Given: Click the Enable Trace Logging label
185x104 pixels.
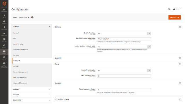Looking at the screenshot, I should 88,70.
